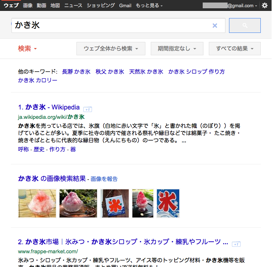This screenshot has width=277, height=267.
Task: Click the 画像を報告 link
Action: [x=104, y=179]
